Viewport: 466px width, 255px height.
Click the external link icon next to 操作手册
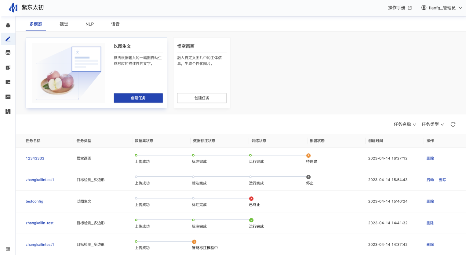[410, 8]
